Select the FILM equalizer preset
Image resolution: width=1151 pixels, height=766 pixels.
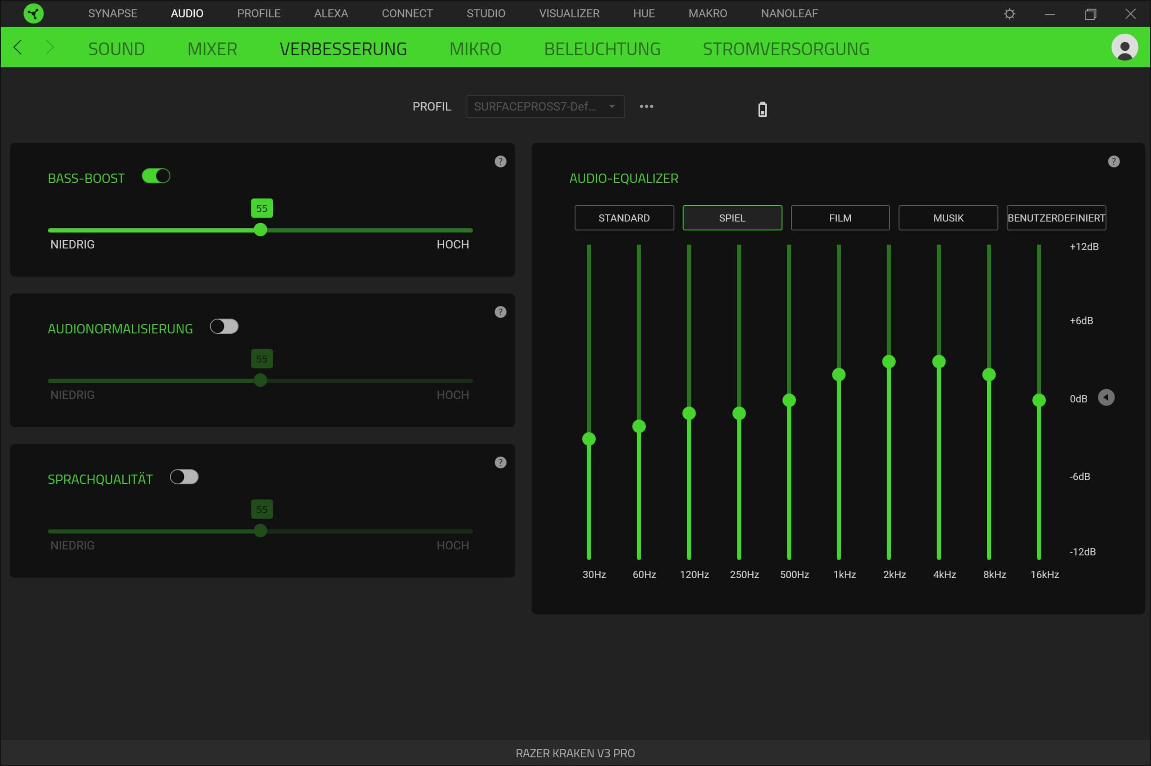(x=840, y=218)
